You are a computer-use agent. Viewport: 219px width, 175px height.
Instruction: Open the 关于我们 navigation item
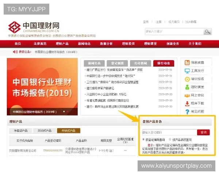195,44
